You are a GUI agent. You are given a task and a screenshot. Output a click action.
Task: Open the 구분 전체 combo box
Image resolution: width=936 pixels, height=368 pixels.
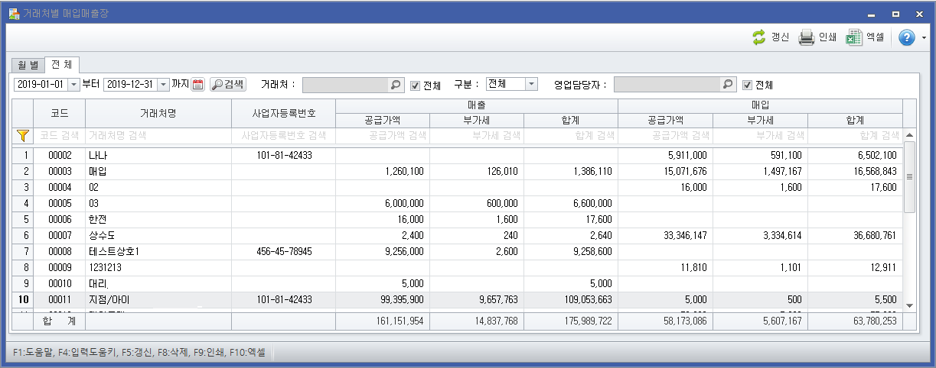[511, 84]
